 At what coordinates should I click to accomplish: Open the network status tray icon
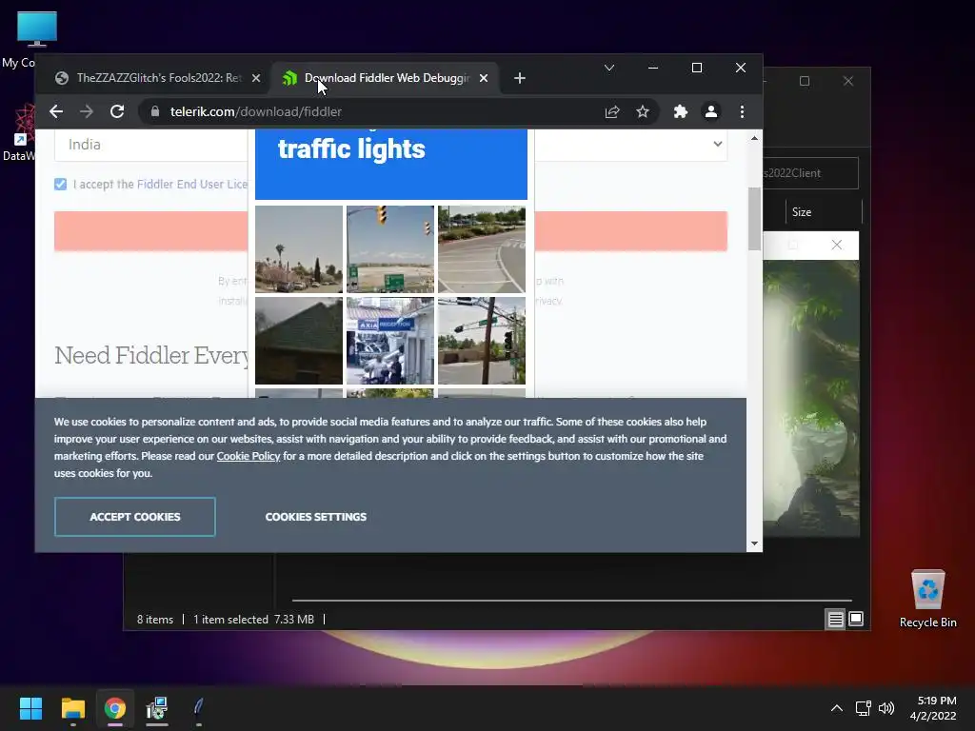click(863, 708)
